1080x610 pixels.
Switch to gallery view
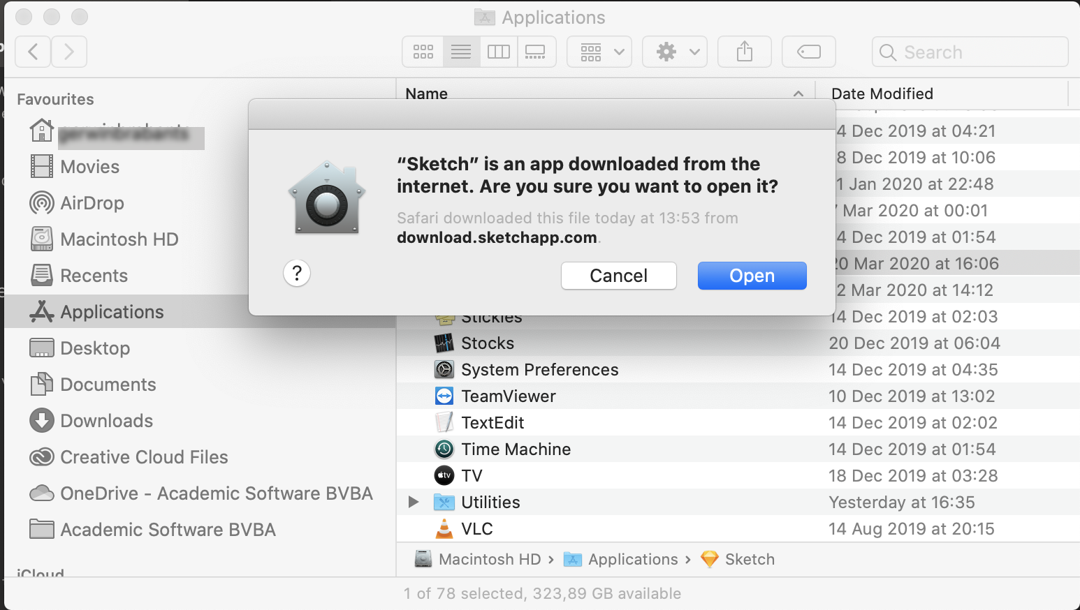tap(536, 52)
